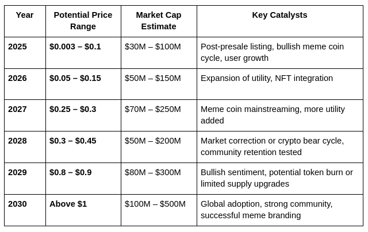Screen dimensions: 368x232
Task: Select the 2025 year cell
Action: click(x=18, y=47)
